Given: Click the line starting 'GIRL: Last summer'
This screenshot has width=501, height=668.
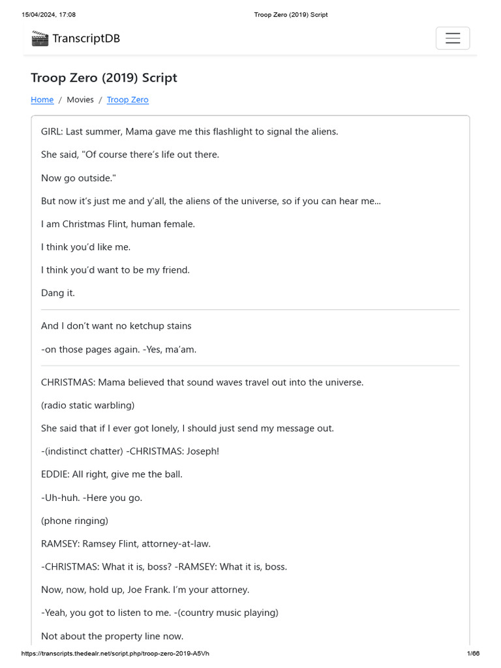Looking at the screenshot, I should click(190, 132).
